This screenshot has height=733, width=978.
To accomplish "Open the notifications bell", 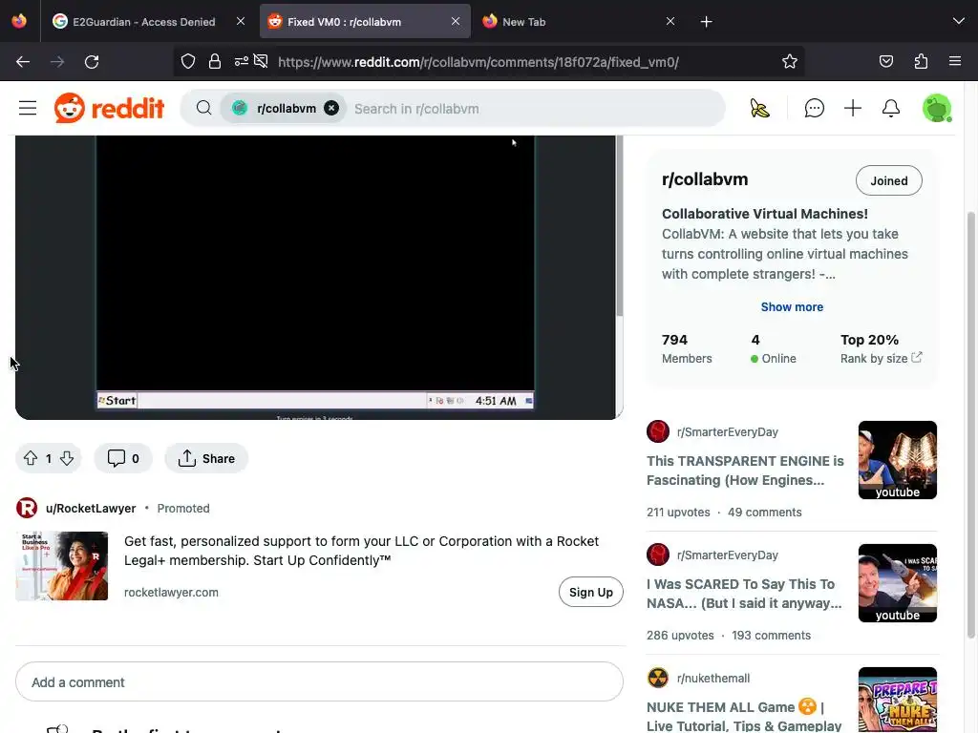I will click(x=891, y=109).
